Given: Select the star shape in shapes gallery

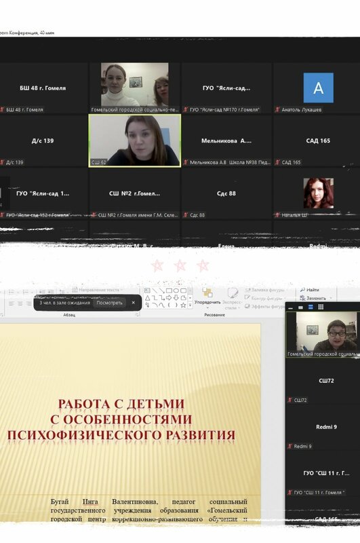Looking at the screenshot, I should pyautogui.click(x=183, y=305).
